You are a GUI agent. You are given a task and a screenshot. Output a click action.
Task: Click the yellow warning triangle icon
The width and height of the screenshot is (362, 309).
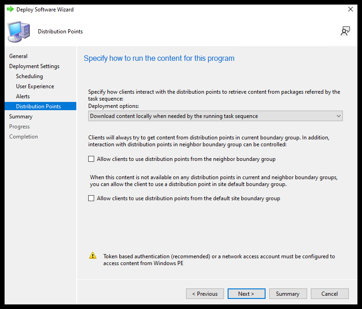[93, 256]
